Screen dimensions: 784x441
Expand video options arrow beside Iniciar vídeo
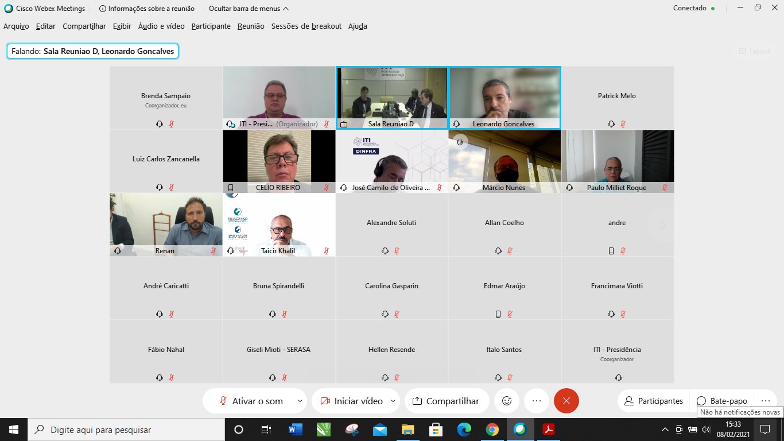[393, 401]
